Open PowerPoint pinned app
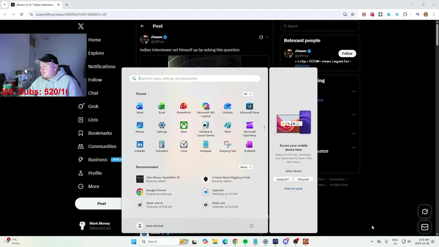The width and height of the screenshot is (439, 247). click(184, 108)
